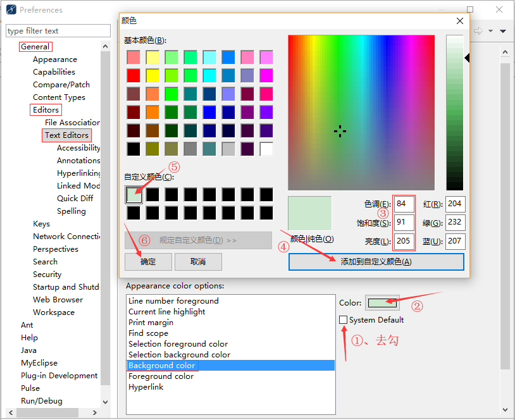The height and width of the screenshot is (420, 515).
Task: Click the 色调 hue input field
Action: pos(404,204)
